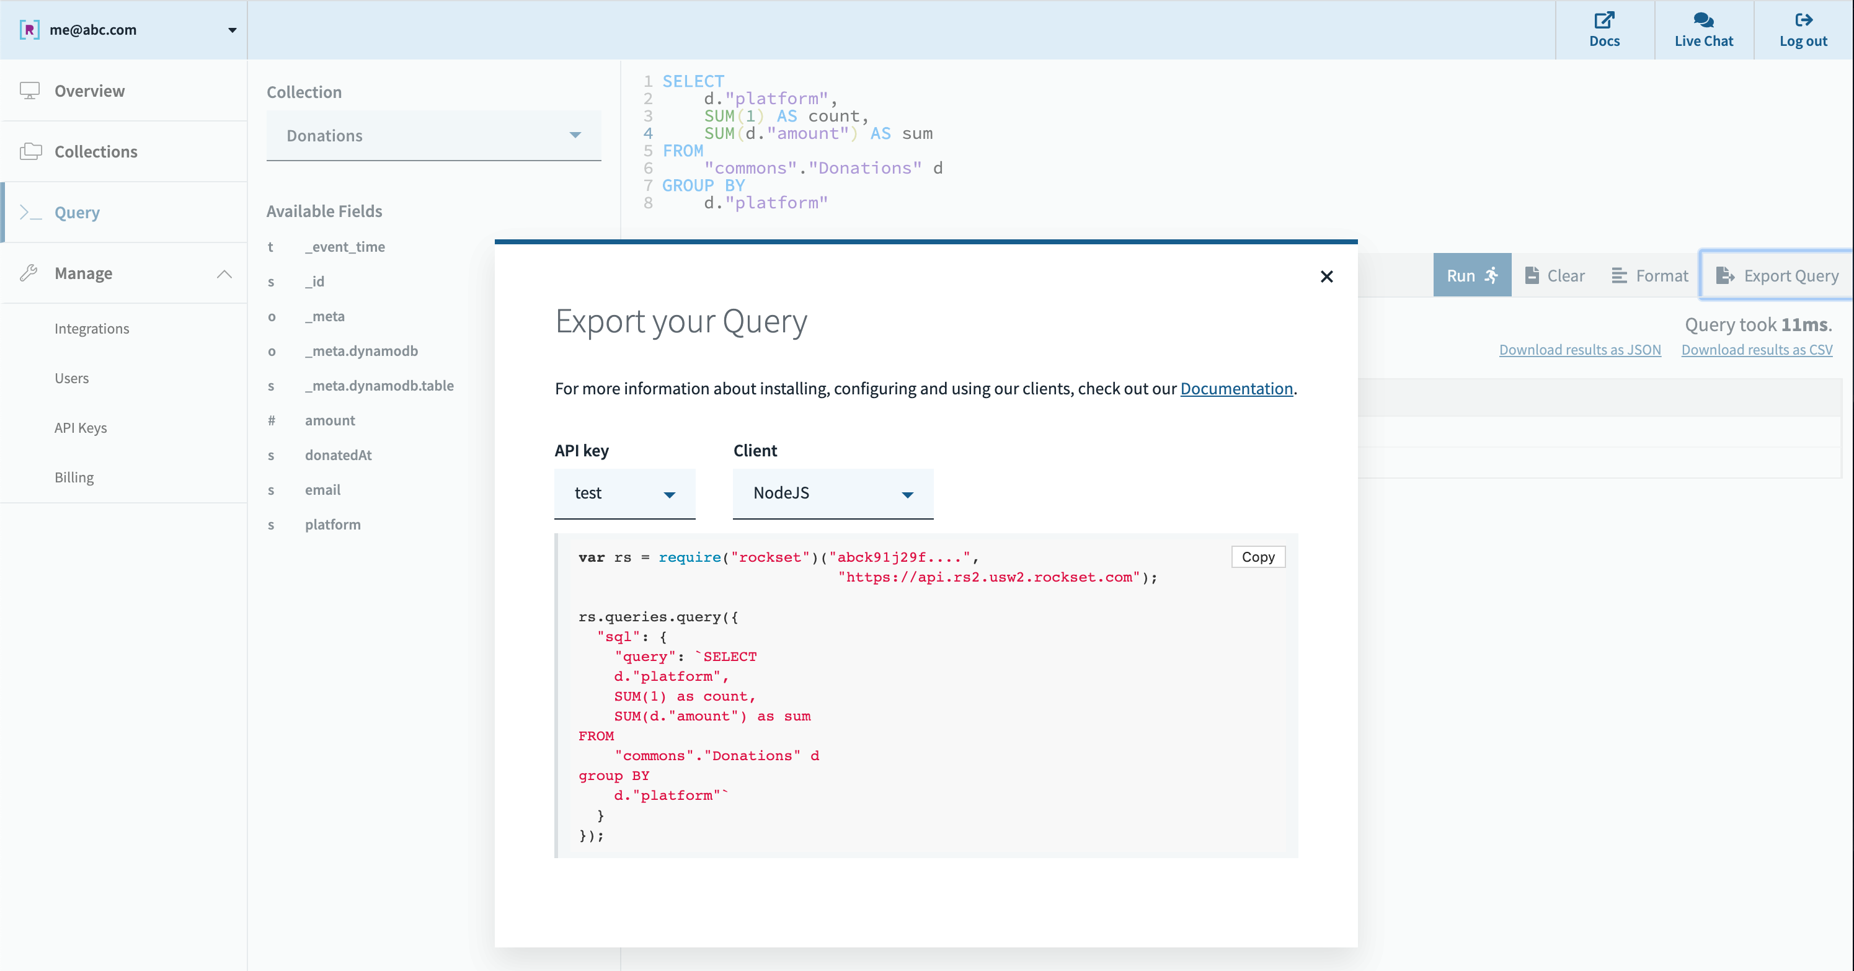Open the Users management page
Image resolution: width=1854 pixels, height=971 pixels.
click(x=72, y=378)
